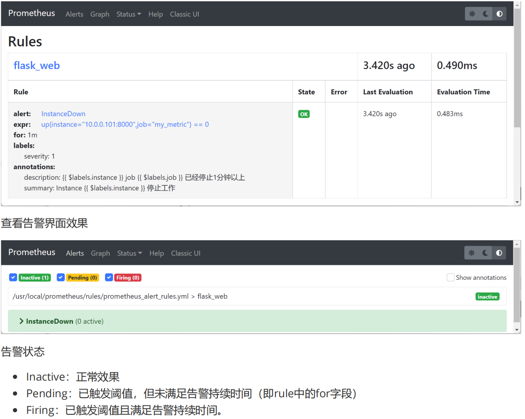525x419 pixels.
Task: Click the Last Evaluation column header
Action: (x=388, y=92)
